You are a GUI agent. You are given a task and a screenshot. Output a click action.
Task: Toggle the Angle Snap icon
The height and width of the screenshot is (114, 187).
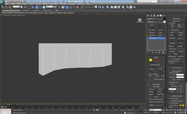(x=71, y=7)
